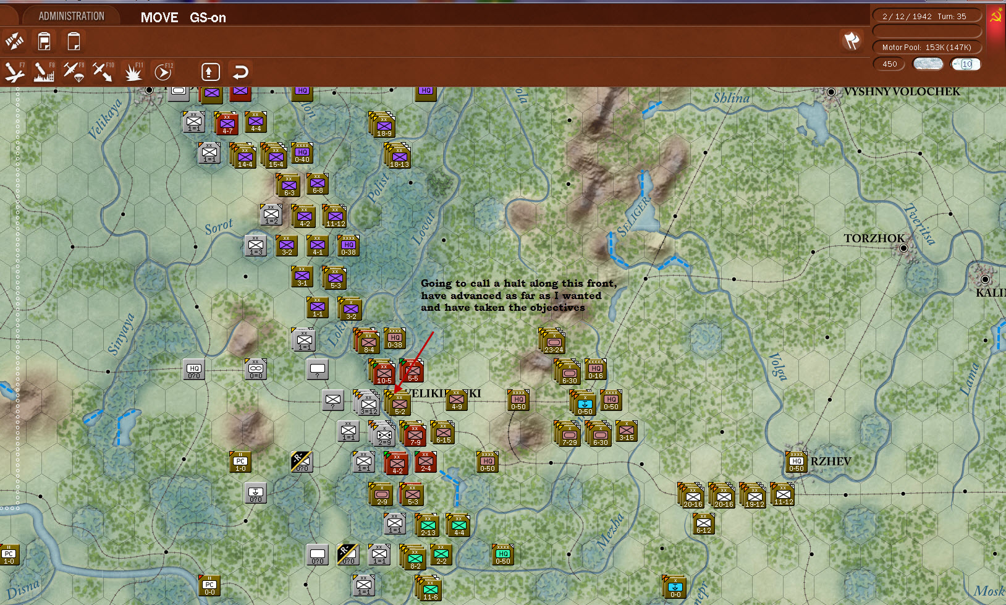The height and width of the screenshot is (605, 1006).
Task: Click the blank clipboard icon in the top toolbar
Action: (x=74, y=41)
